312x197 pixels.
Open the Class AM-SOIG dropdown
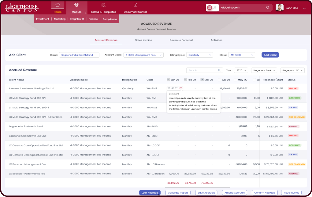(242, 55)
